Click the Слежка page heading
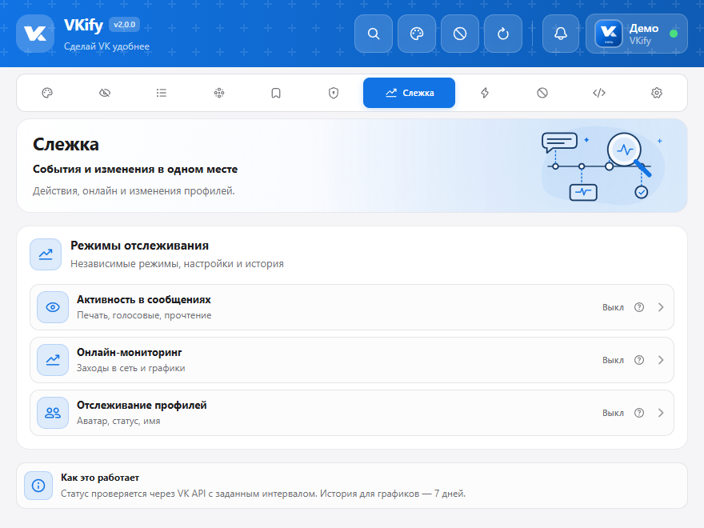704x528 pixels. (x=66, y=145)
